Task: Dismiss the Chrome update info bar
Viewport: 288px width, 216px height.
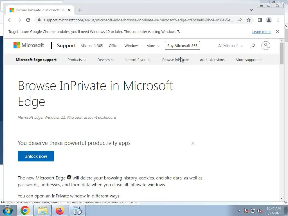Action: (277, 31)
